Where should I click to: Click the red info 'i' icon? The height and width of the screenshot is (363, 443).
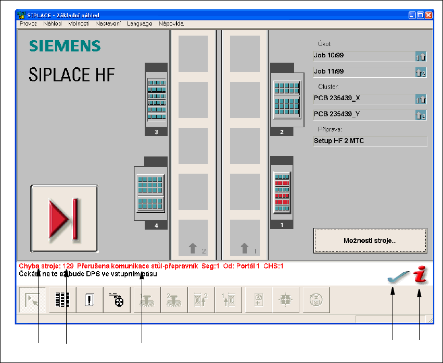point(420,275)
